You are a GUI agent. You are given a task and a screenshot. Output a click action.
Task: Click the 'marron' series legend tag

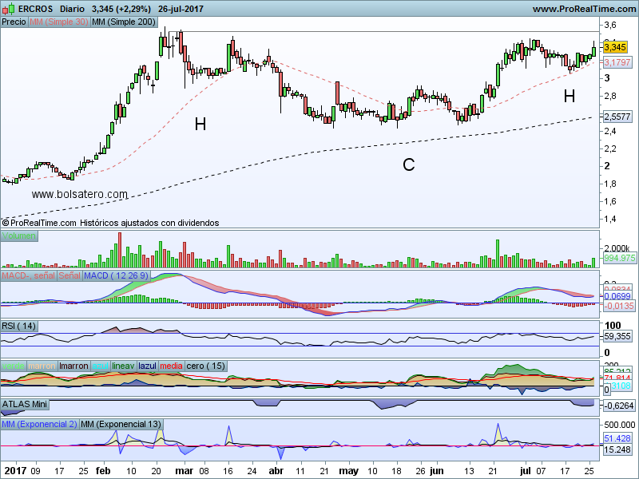click(42, 366)
